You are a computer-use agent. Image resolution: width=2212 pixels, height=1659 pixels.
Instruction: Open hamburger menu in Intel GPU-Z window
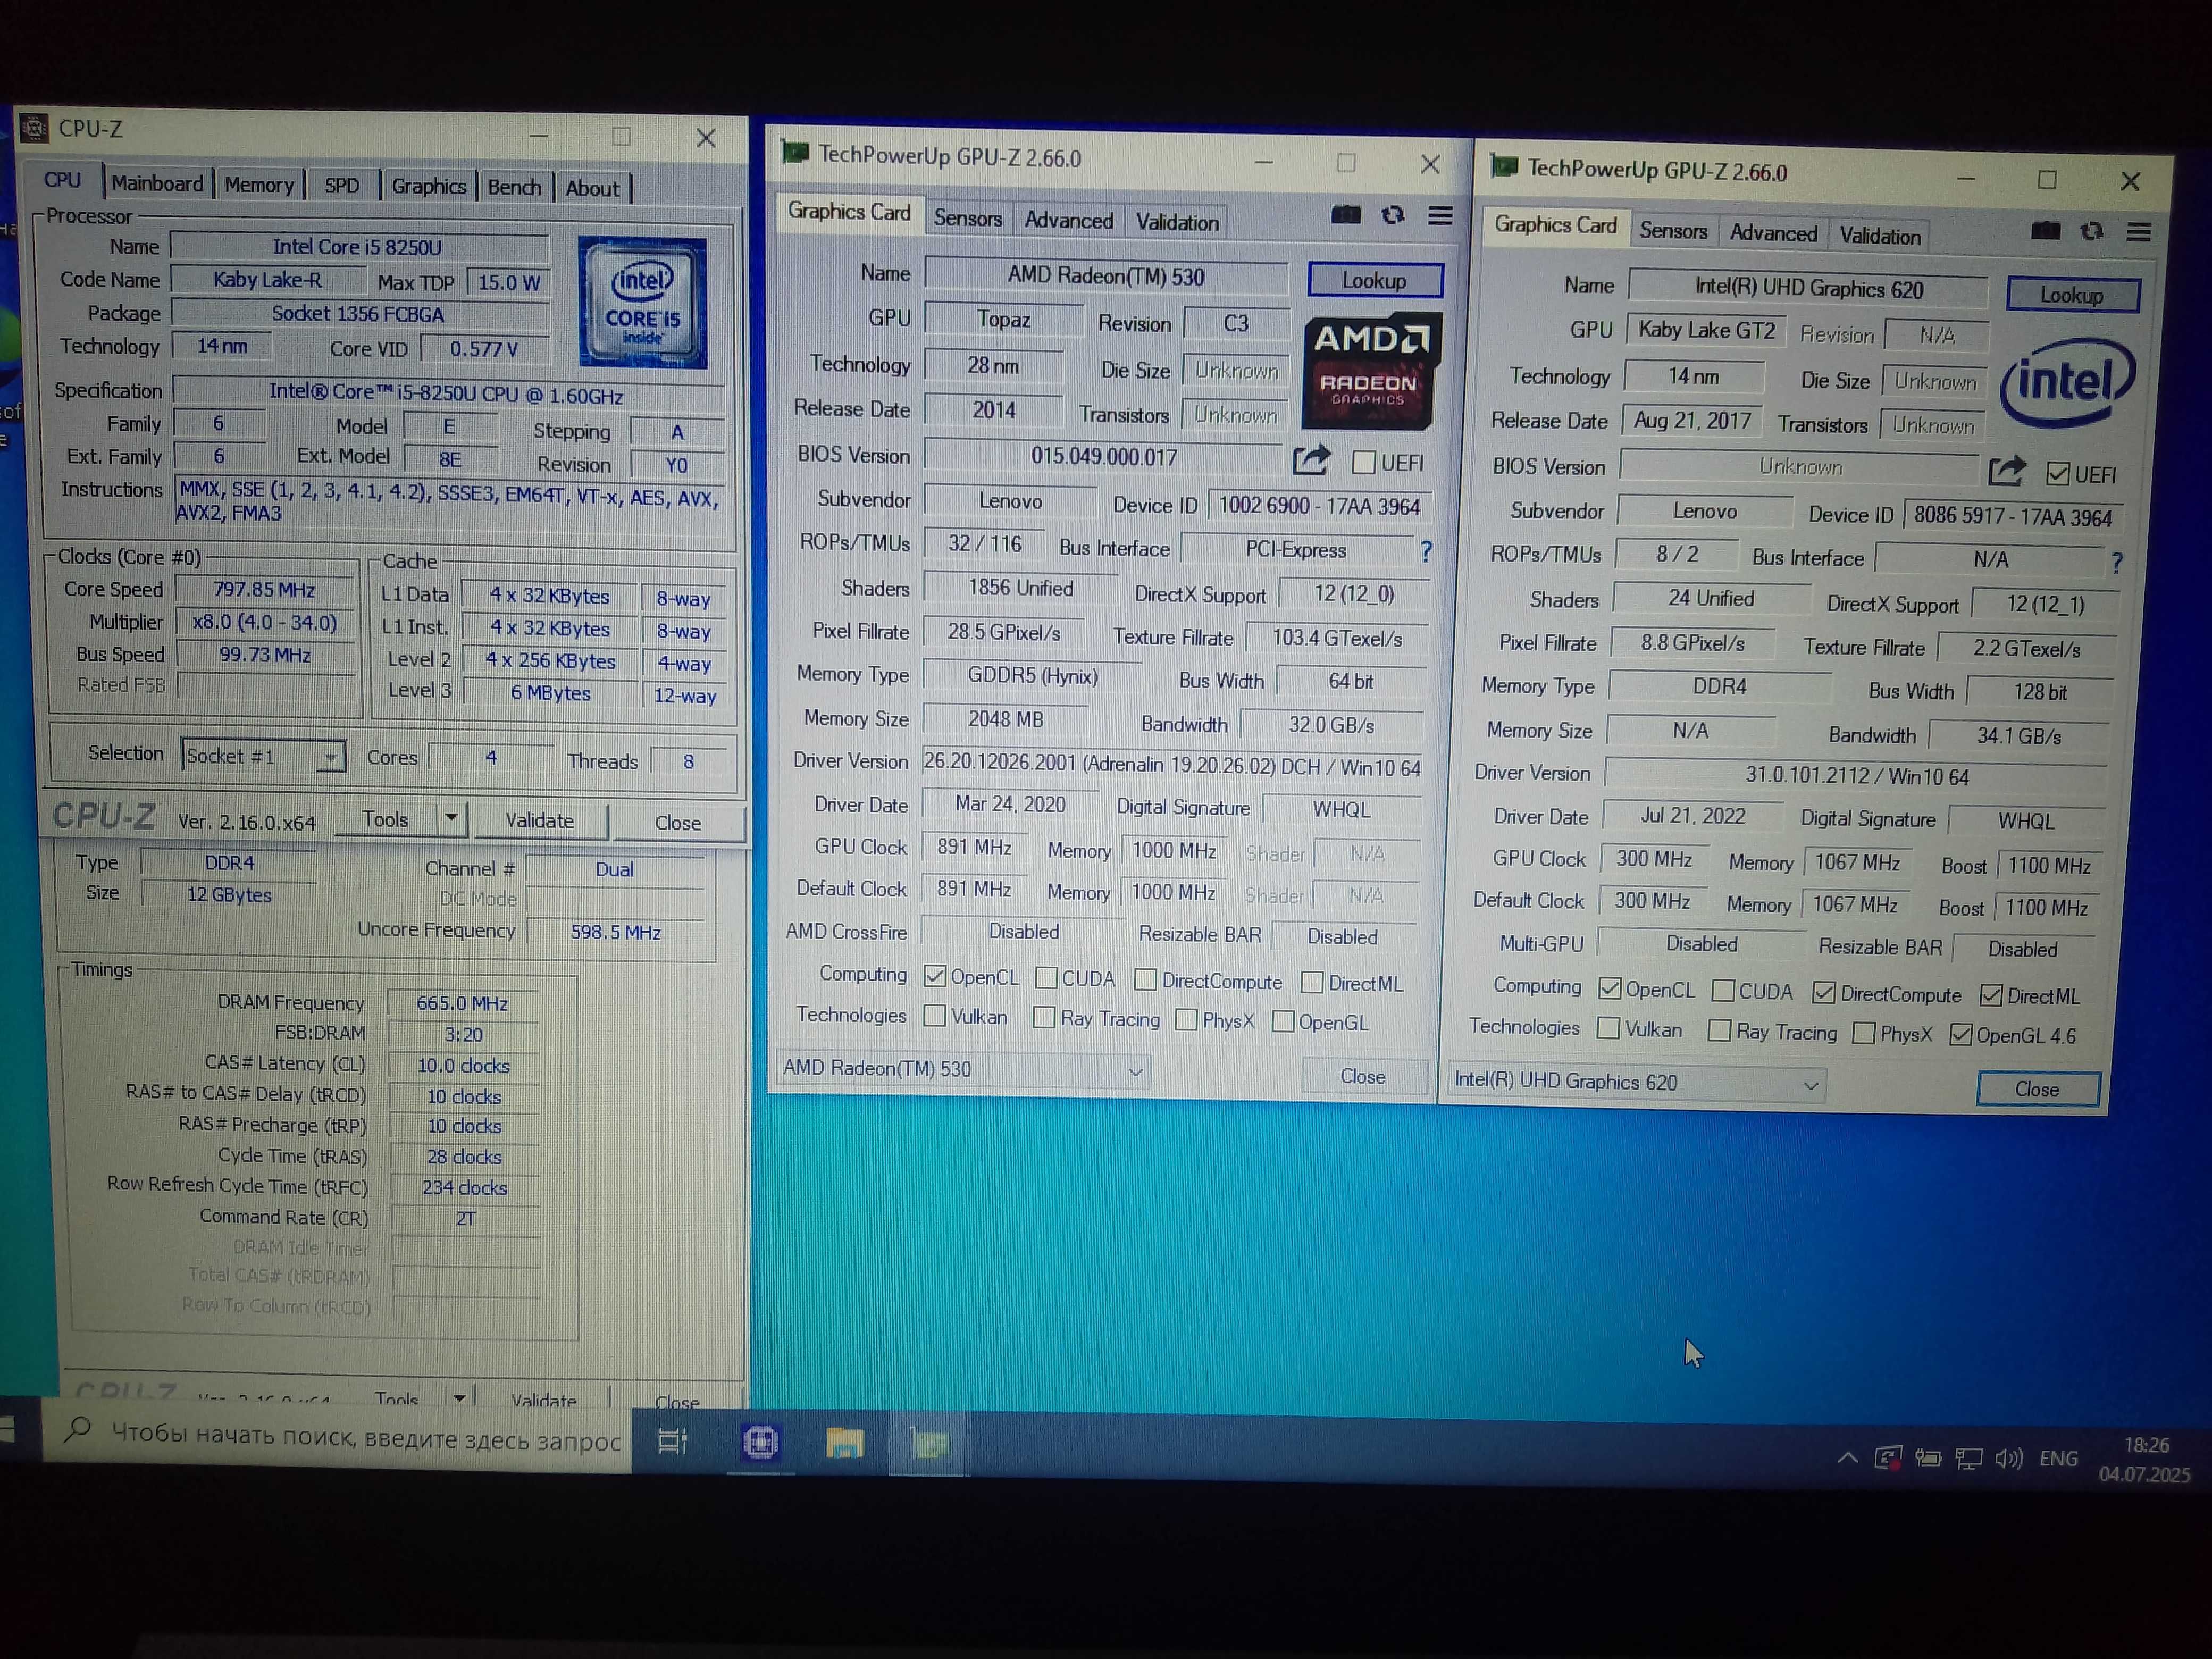(2139, 233)
